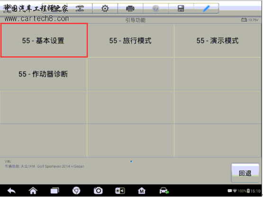Select the blue pen data logging icon
The width and height of the screenshot is (263, 197).
tap(206, 9)
